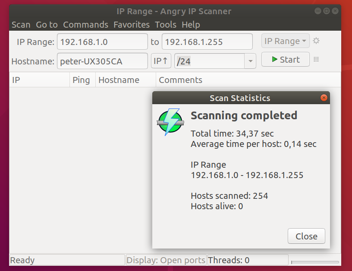Focus the start IP field 192.168.1.0
Viewport: 352px width, 271px height.
pos(102,41)
